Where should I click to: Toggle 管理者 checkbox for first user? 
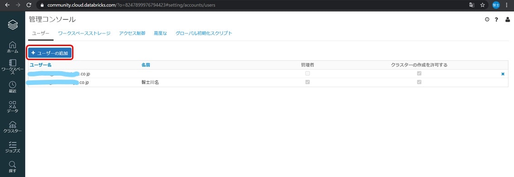pos(307,74)
